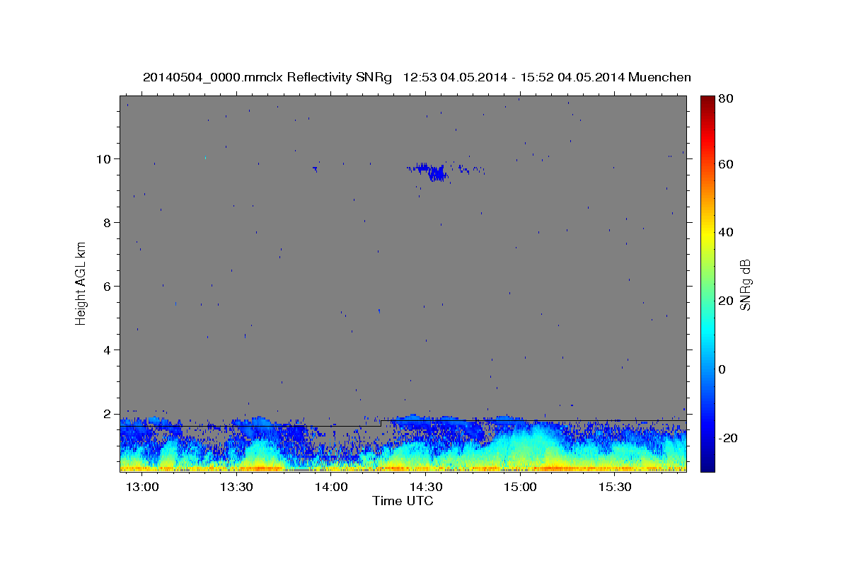Screen dimensions: 849x566
Task: Click the height tick label 4
Action: pyautogui.click(x=108, y=350)
